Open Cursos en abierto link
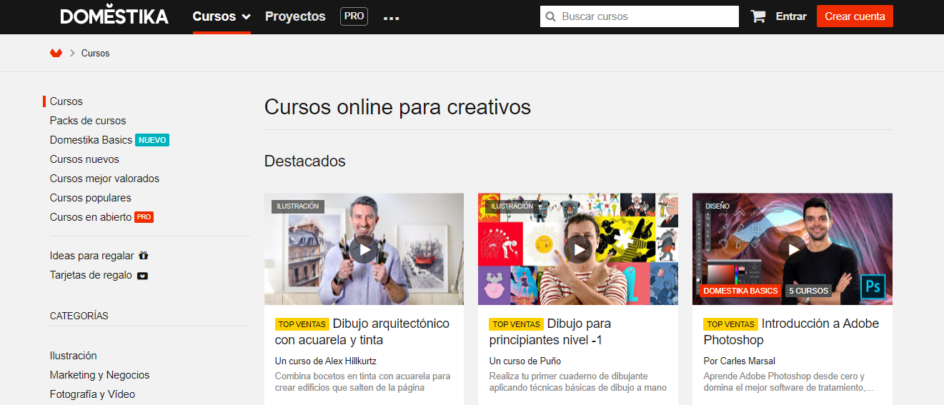 click(x=91, y=217)
